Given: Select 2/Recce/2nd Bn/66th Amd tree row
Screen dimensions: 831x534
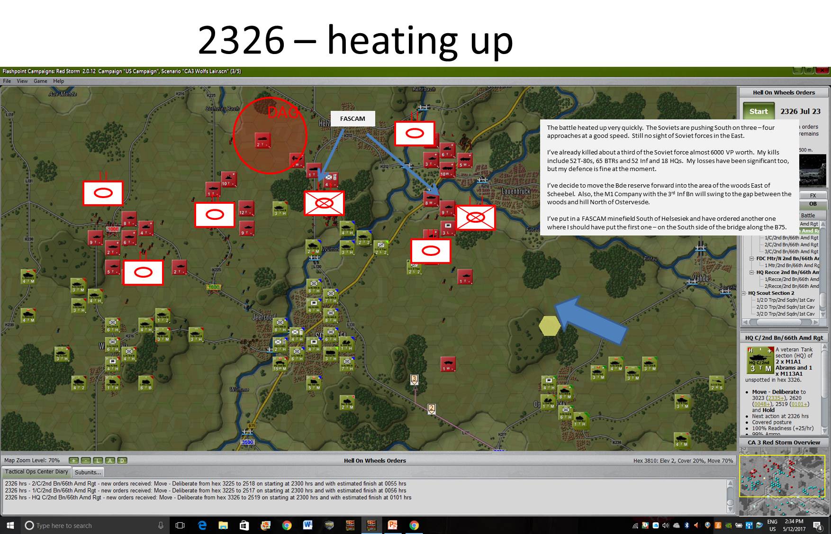Looking at the screenshot, I should pyautogui.click(x=791, y=286).
